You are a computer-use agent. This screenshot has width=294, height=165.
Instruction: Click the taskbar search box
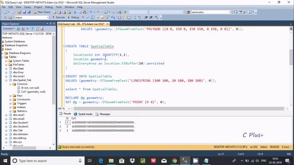[x=47, y=161]
